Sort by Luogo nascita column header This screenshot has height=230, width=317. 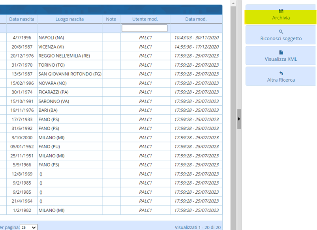pyautogui.click(x=69, y=19)
